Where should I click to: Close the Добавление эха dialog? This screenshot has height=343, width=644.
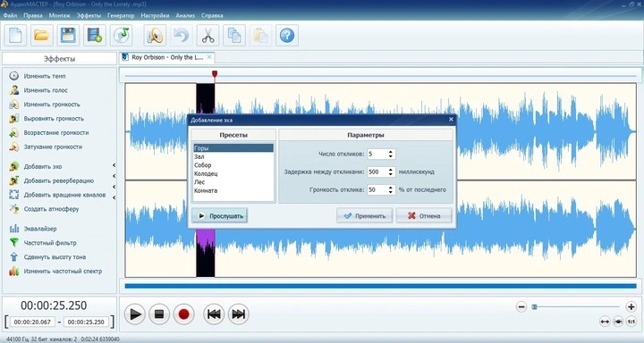(x=451, y=120)
